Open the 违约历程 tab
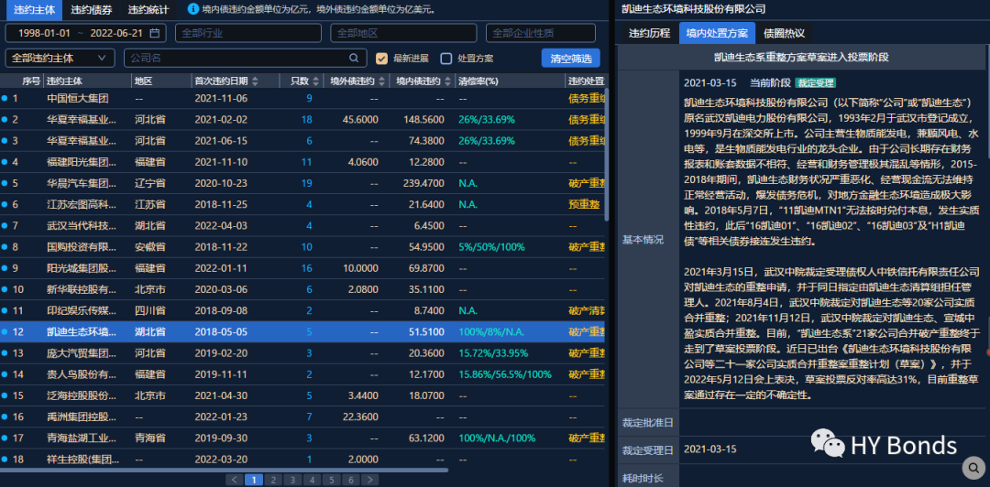The image size is (990, 487). (x=649, y=34)
